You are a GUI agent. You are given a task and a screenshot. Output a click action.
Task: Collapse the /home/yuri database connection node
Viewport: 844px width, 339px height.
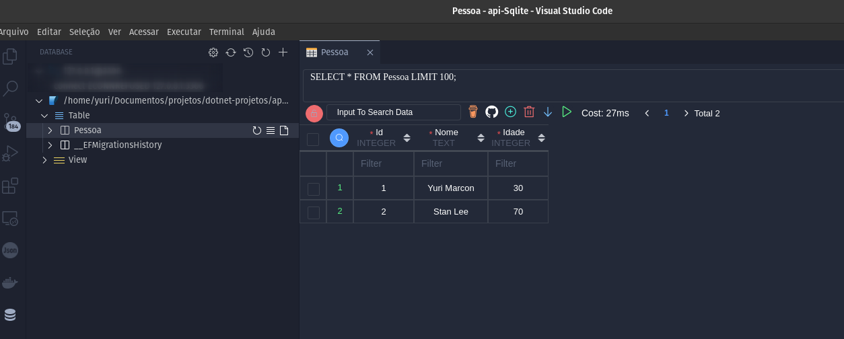pyautogui.click(x=38, y=101)
